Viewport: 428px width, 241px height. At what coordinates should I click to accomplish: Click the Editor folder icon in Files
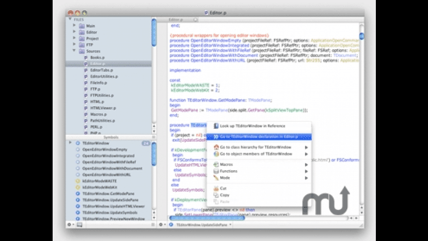click(x=82, y=32)
